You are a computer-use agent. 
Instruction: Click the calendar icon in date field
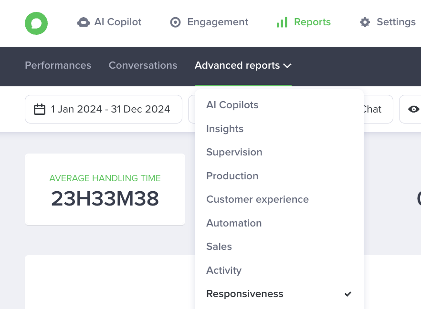click(40, 109)
